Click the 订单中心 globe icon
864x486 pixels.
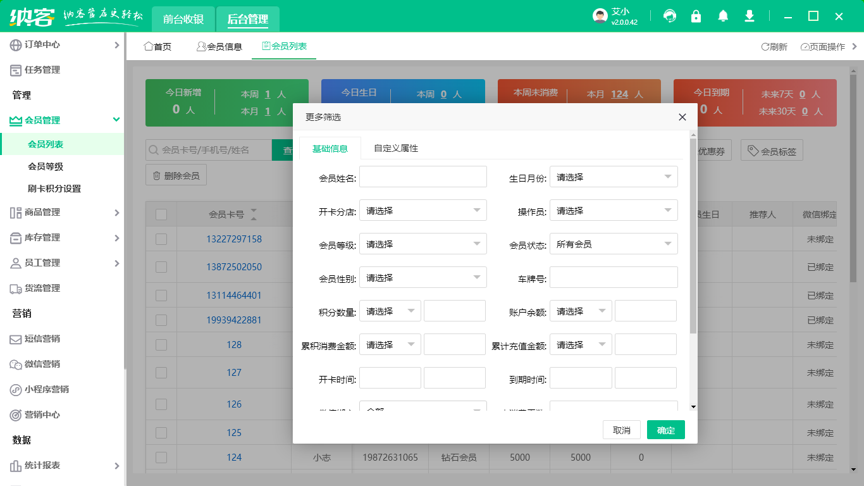click(16, 45)
